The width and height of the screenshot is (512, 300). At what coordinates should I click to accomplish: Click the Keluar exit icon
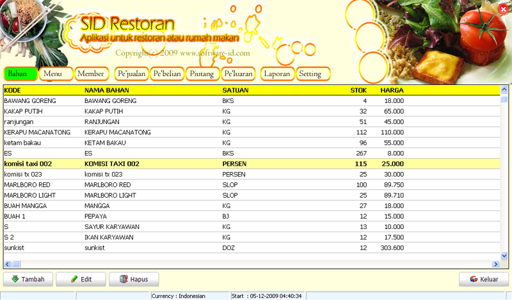click(x=474, y=279)
